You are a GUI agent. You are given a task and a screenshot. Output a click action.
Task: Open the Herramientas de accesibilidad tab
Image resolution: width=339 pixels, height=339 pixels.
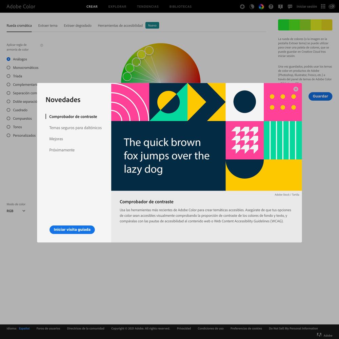[120, 25]
